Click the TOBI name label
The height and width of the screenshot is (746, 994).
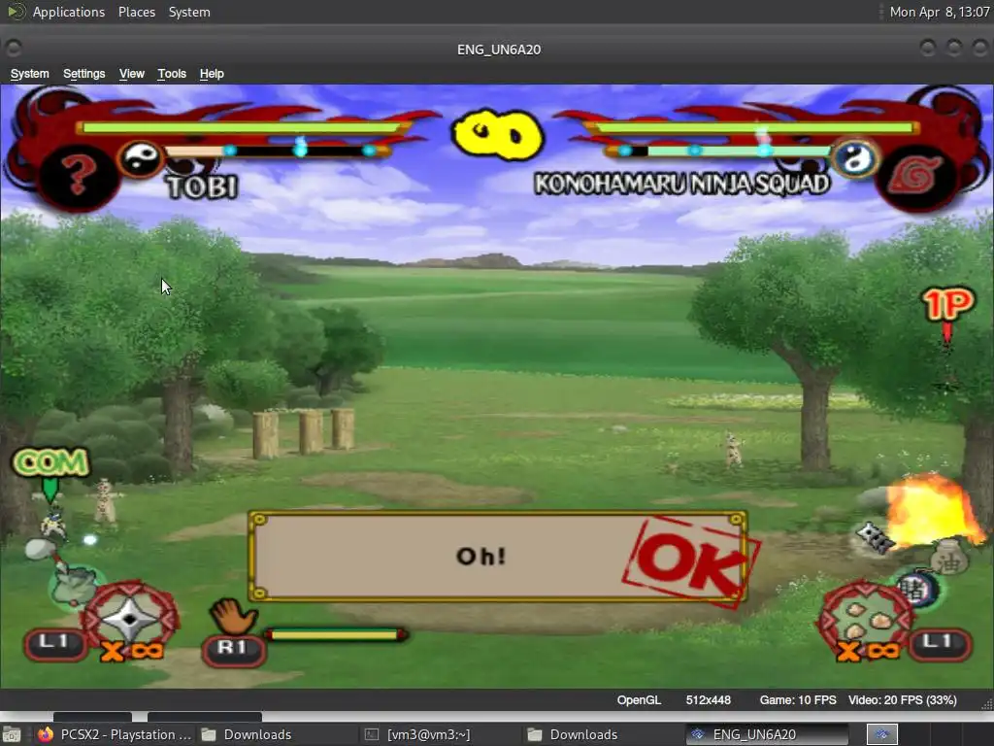pyautogui.click(x=202, y=186)
